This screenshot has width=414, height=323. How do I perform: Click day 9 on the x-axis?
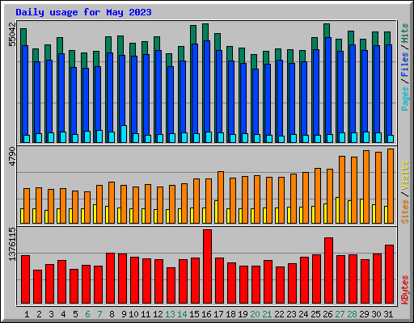pyautogui.click(x=124, y=314)
